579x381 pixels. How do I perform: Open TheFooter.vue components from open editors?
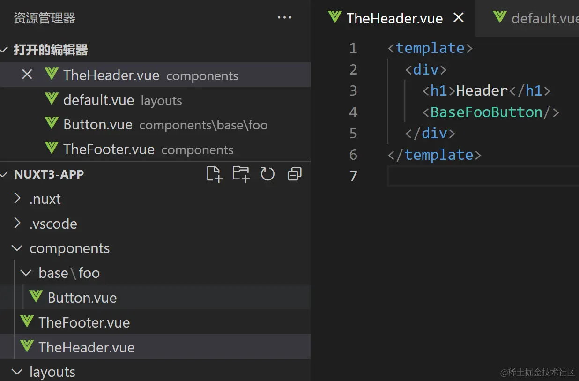point(155,149)
